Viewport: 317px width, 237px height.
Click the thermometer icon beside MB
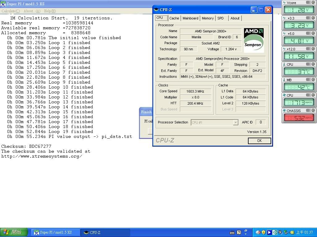(284, 80)
